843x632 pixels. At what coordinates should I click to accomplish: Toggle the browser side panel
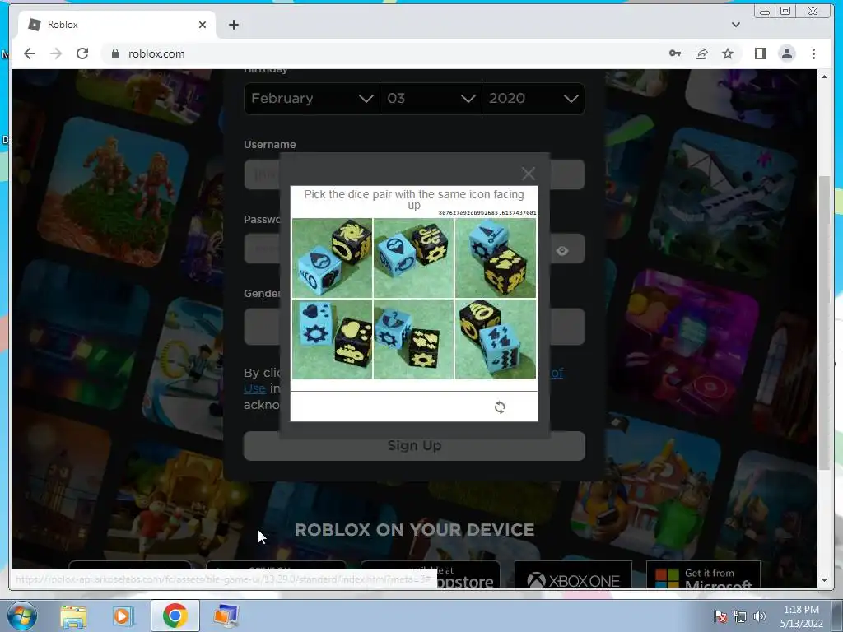[760, 53]
